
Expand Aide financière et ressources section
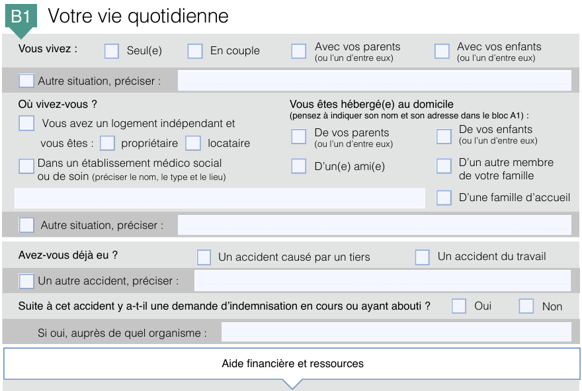pos(292,364)
